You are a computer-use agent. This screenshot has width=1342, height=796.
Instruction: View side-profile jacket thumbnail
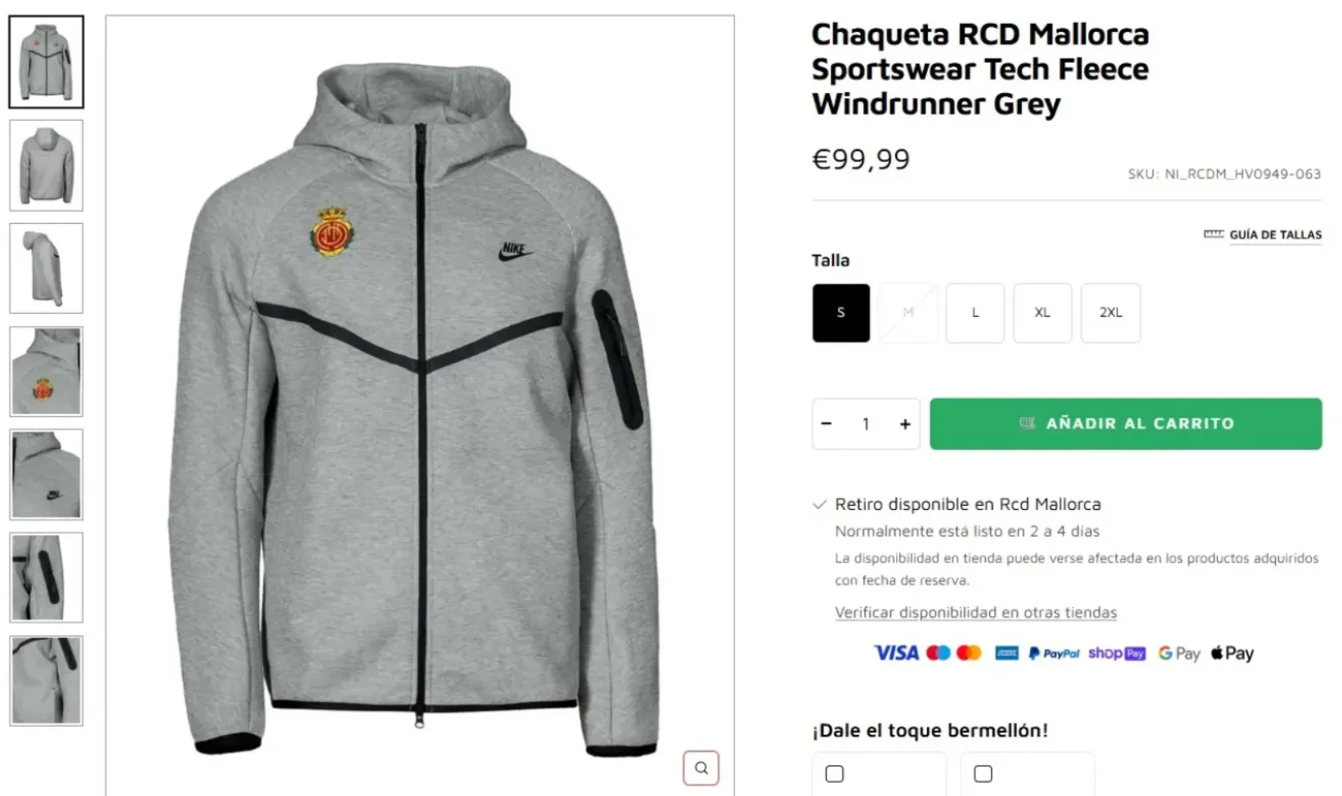(46, 268)
